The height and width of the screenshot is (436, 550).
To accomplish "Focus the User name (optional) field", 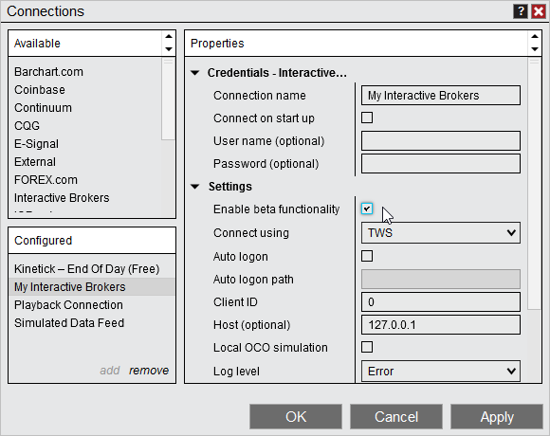I will point(441,141).
